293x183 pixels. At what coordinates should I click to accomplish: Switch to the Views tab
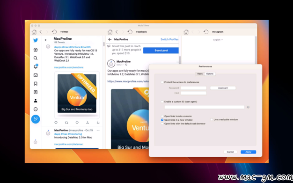tap(200, 74)
